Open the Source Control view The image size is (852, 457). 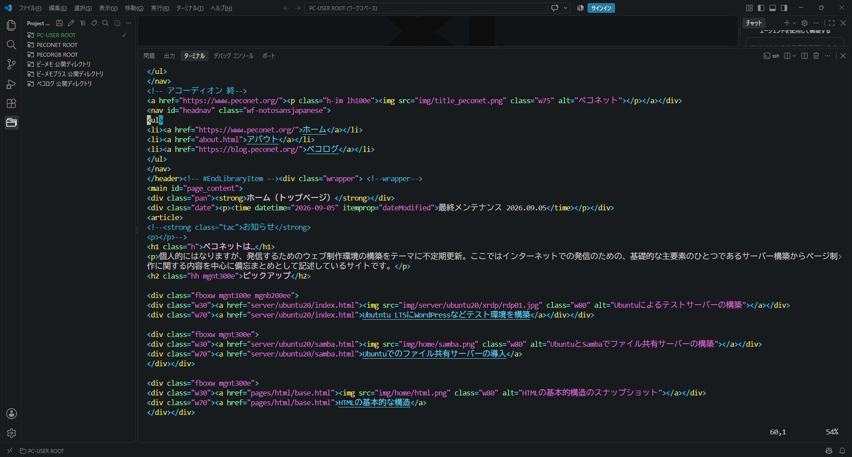coord(12,64)
